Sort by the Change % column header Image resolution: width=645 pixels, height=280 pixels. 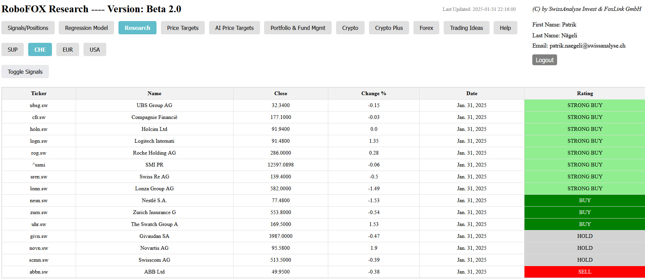[x=374, y=93]
